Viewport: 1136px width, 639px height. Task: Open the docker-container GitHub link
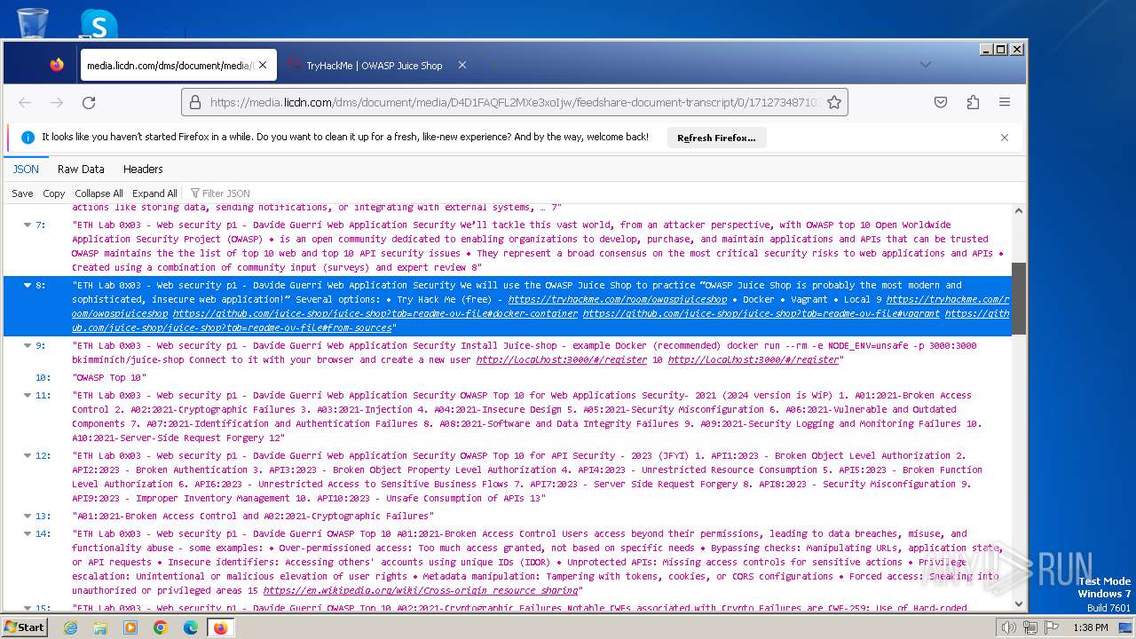(x=375, y=314)
